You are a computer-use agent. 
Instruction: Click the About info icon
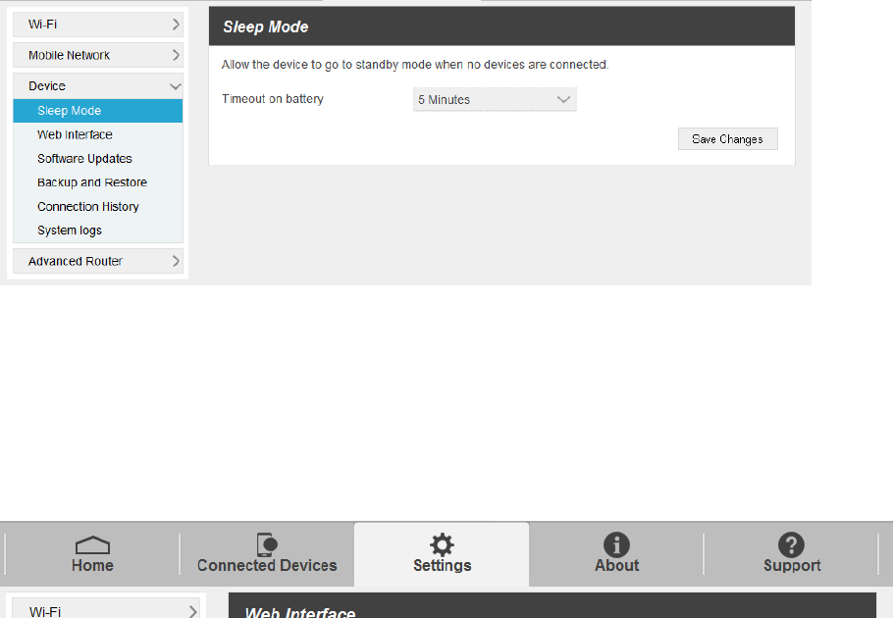coord(617,544)
